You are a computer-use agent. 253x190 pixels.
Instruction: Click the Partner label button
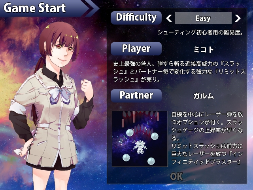click(136, 95)
